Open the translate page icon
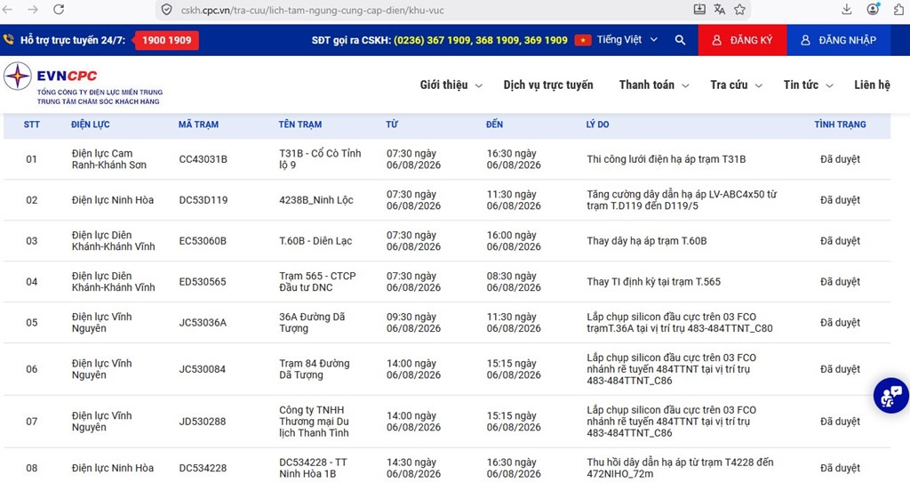910x483 pixels. pyautogui.click(x=720, y=9)
